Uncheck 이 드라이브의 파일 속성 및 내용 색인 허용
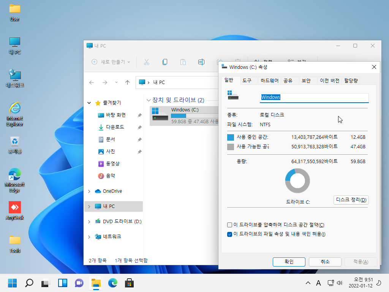The height and width of the screenshot is (292, 389). pos(229,234)
